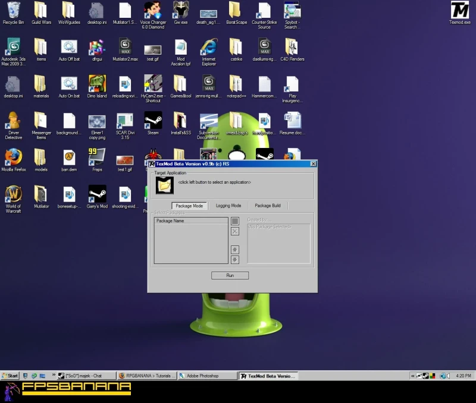The image size is (476, 403).
Task: Select the Texmod.exe desktop icon
Action: click(459, 11)
